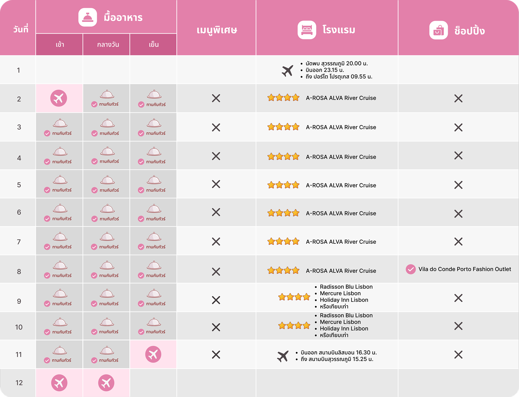Click day 2 breakfast airplane icon
Screen dimensions: 519x397
pos(59,98)
